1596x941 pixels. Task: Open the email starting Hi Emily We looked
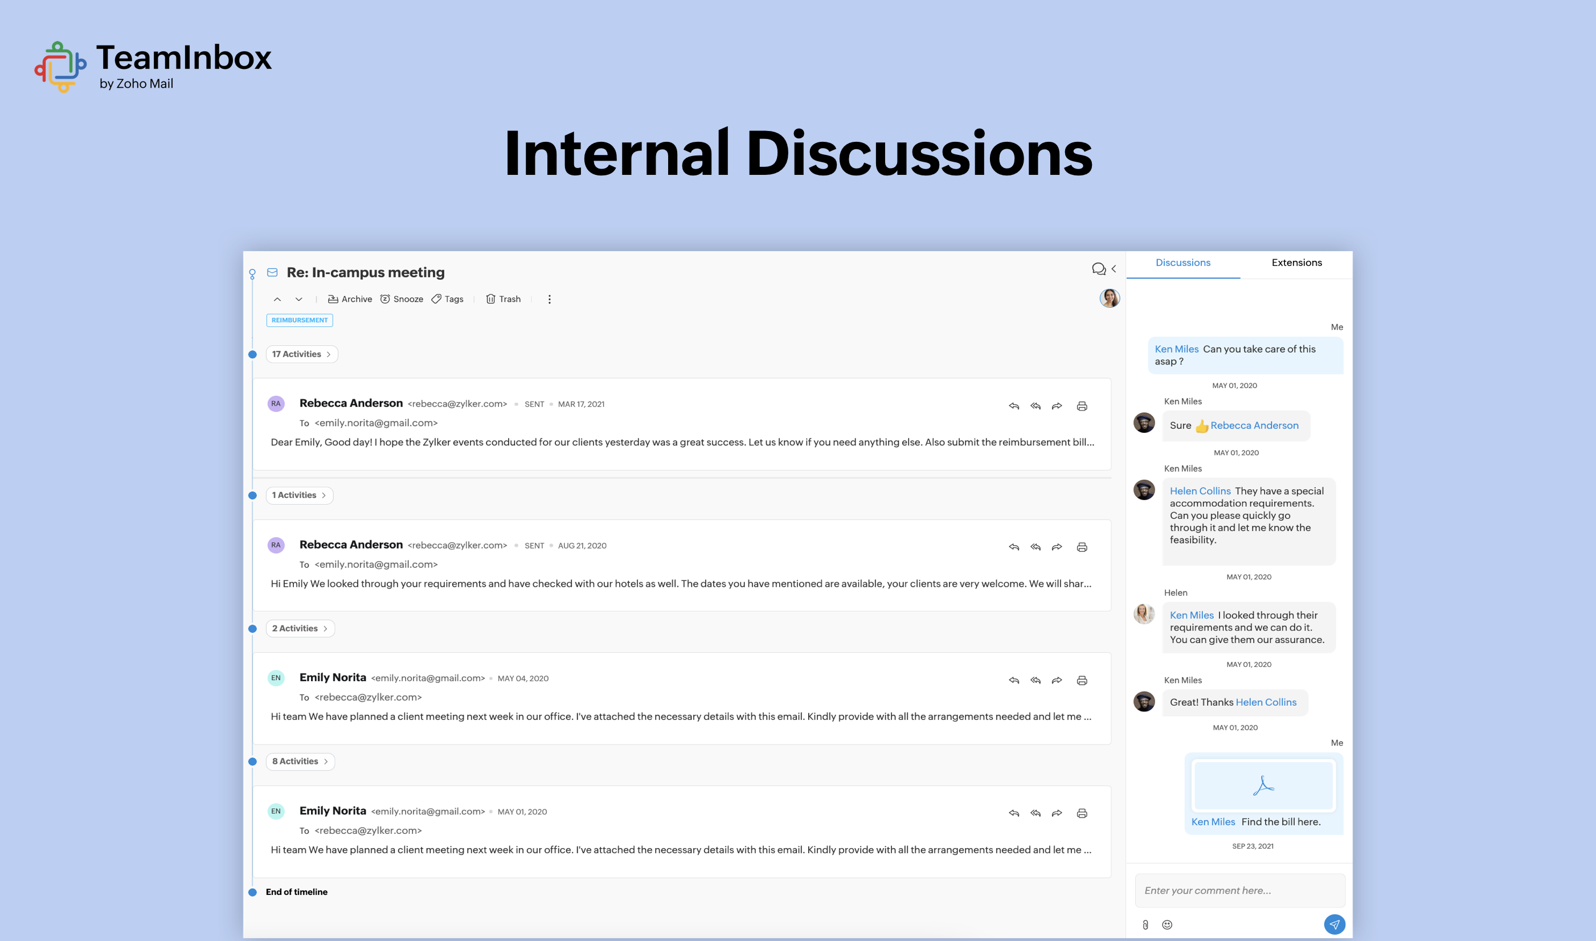point(682,565)
